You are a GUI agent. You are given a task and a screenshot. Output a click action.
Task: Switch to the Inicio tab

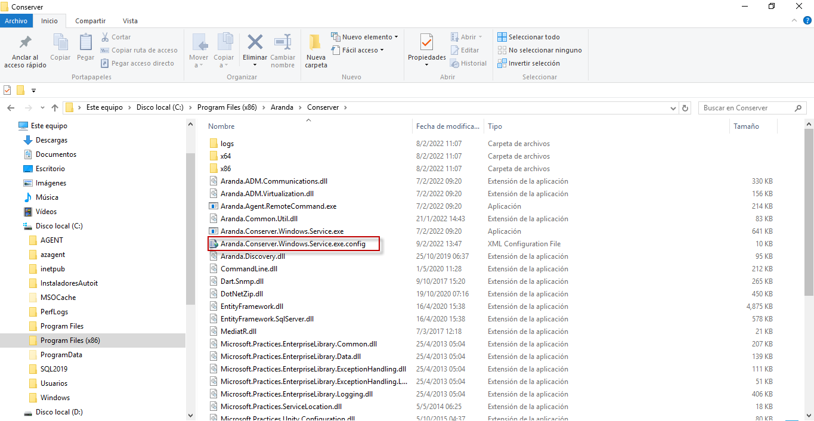pyautogui.click(x=49, y=21)
